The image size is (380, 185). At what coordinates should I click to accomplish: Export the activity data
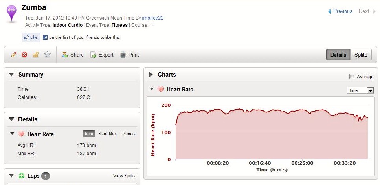pos(102,55)
